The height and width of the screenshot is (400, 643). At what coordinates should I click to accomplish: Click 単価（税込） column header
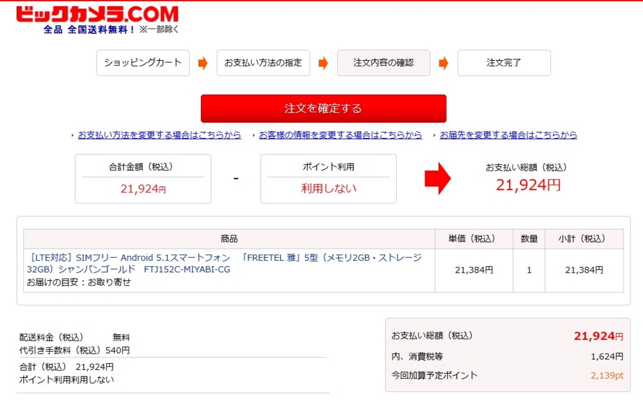tap(474, 239)
